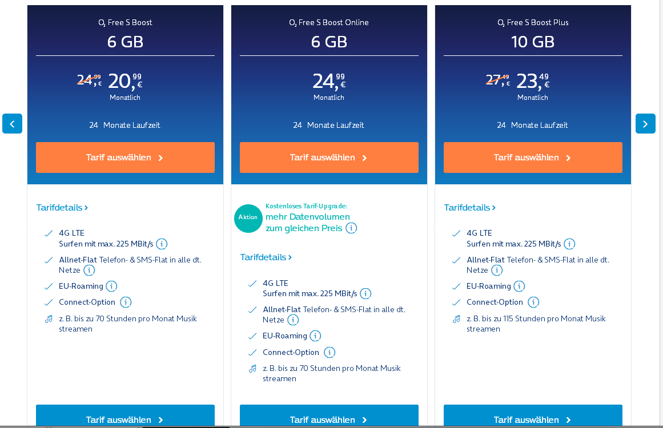
Task: Click 'mehr Datenvolumen zum gleichen Preis' link
Action: (x=307, y=222)
